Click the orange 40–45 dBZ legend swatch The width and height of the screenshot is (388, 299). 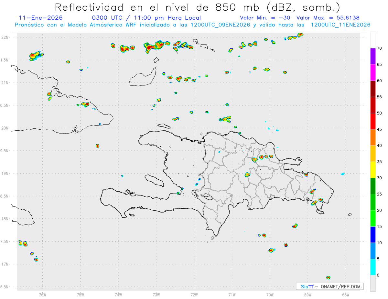coord(373,137)
